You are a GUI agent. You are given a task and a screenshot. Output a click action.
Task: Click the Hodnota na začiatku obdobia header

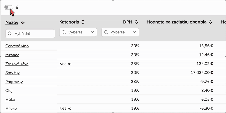click(177, 22)
